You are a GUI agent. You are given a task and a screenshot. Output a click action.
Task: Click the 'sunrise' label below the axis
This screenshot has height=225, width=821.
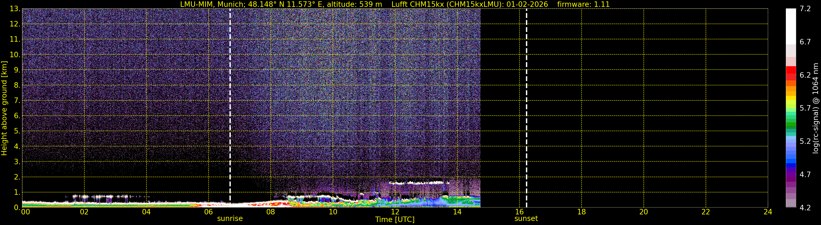pyautogui.click(x=230, y=219)
